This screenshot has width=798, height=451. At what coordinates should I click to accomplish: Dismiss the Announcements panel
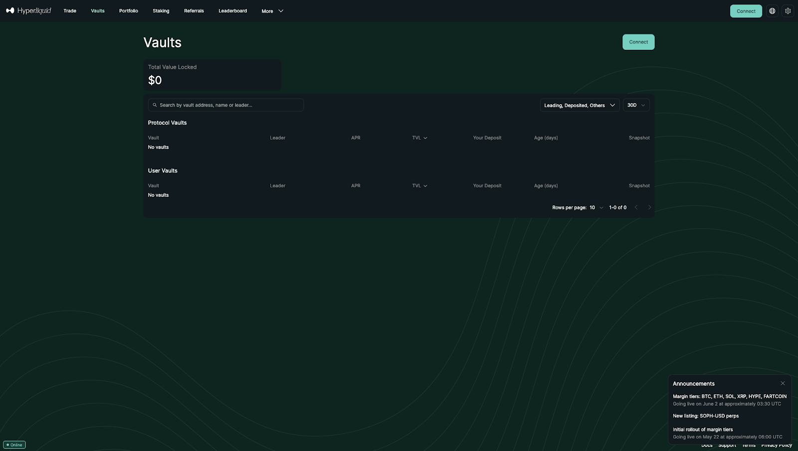(783, 383)
